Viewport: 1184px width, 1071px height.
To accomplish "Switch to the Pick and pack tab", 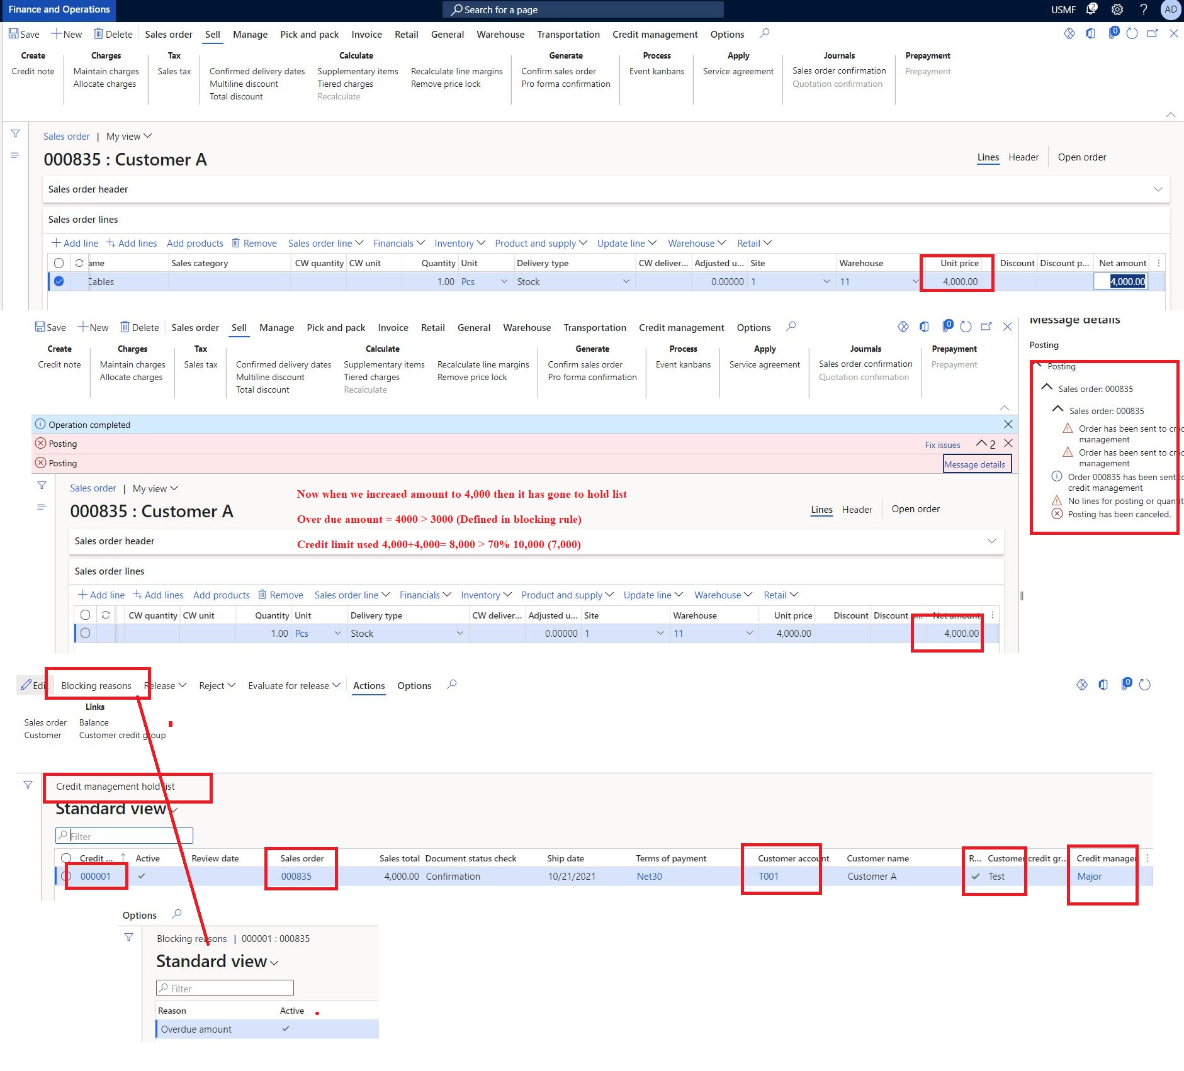I will point(309,34).
